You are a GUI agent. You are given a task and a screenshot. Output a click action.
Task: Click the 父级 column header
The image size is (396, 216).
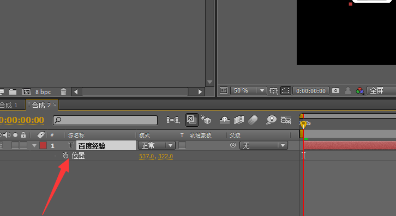tap(235, 135)
